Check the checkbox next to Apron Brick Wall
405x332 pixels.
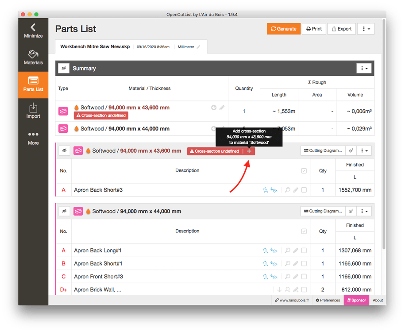(x=304, y=290)
